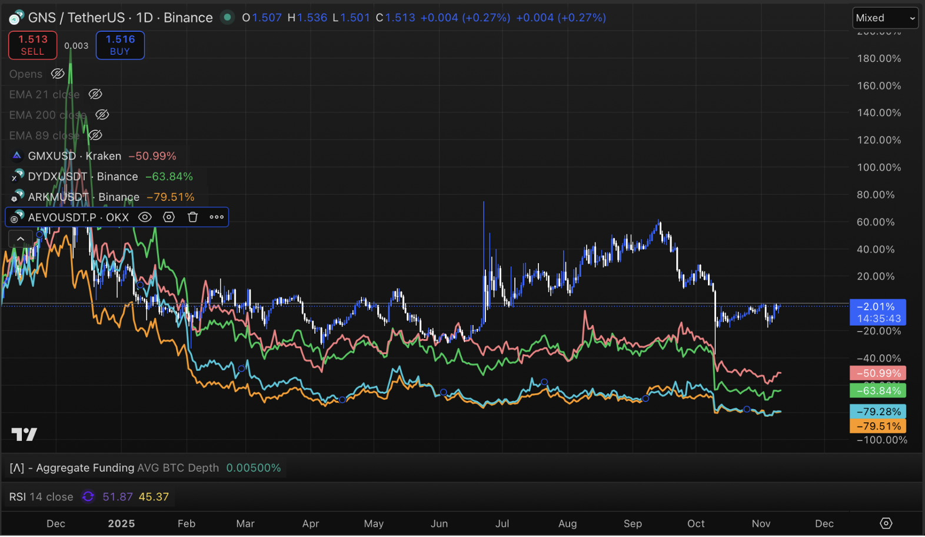This screenshot has height=537, width=925.
Task: Click the 1.516 BUY button
Action: click(x=120, y=45)
